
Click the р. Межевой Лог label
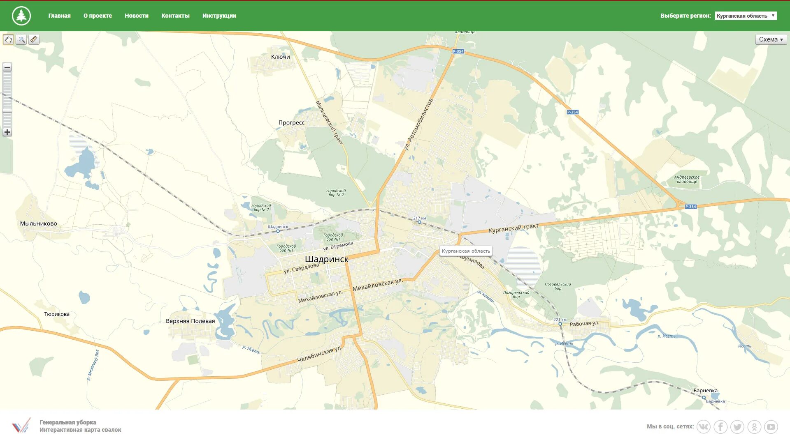[x=93, y=365]
